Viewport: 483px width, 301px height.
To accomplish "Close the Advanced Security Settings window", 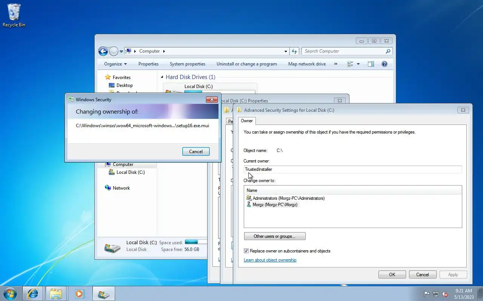I will [x=463, y=110].
